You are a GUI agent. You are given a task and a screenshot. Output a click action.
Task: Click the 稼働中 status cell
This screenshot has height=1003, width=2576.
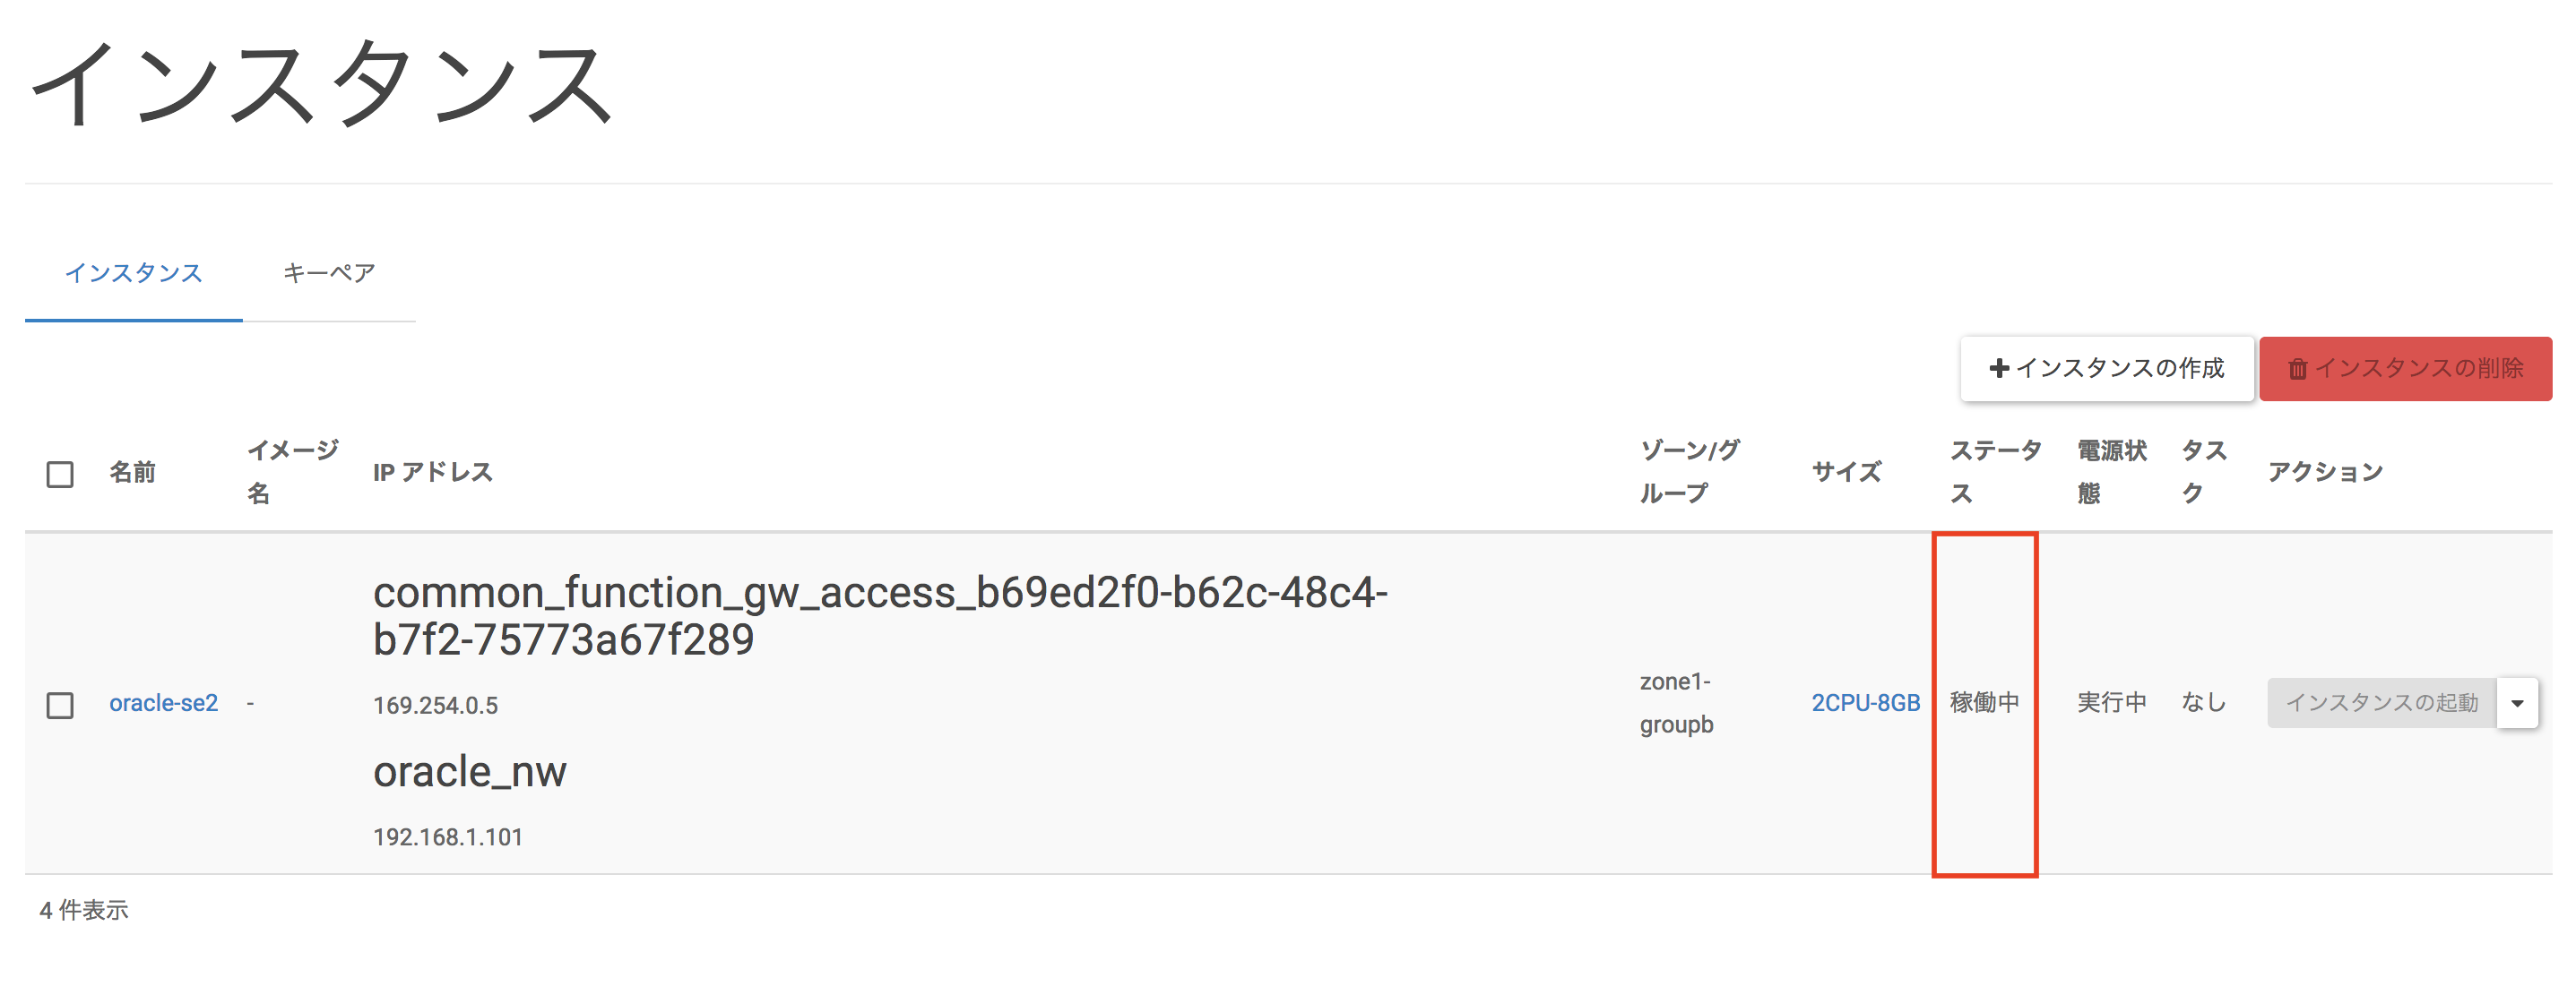(x=1984, y=703)
